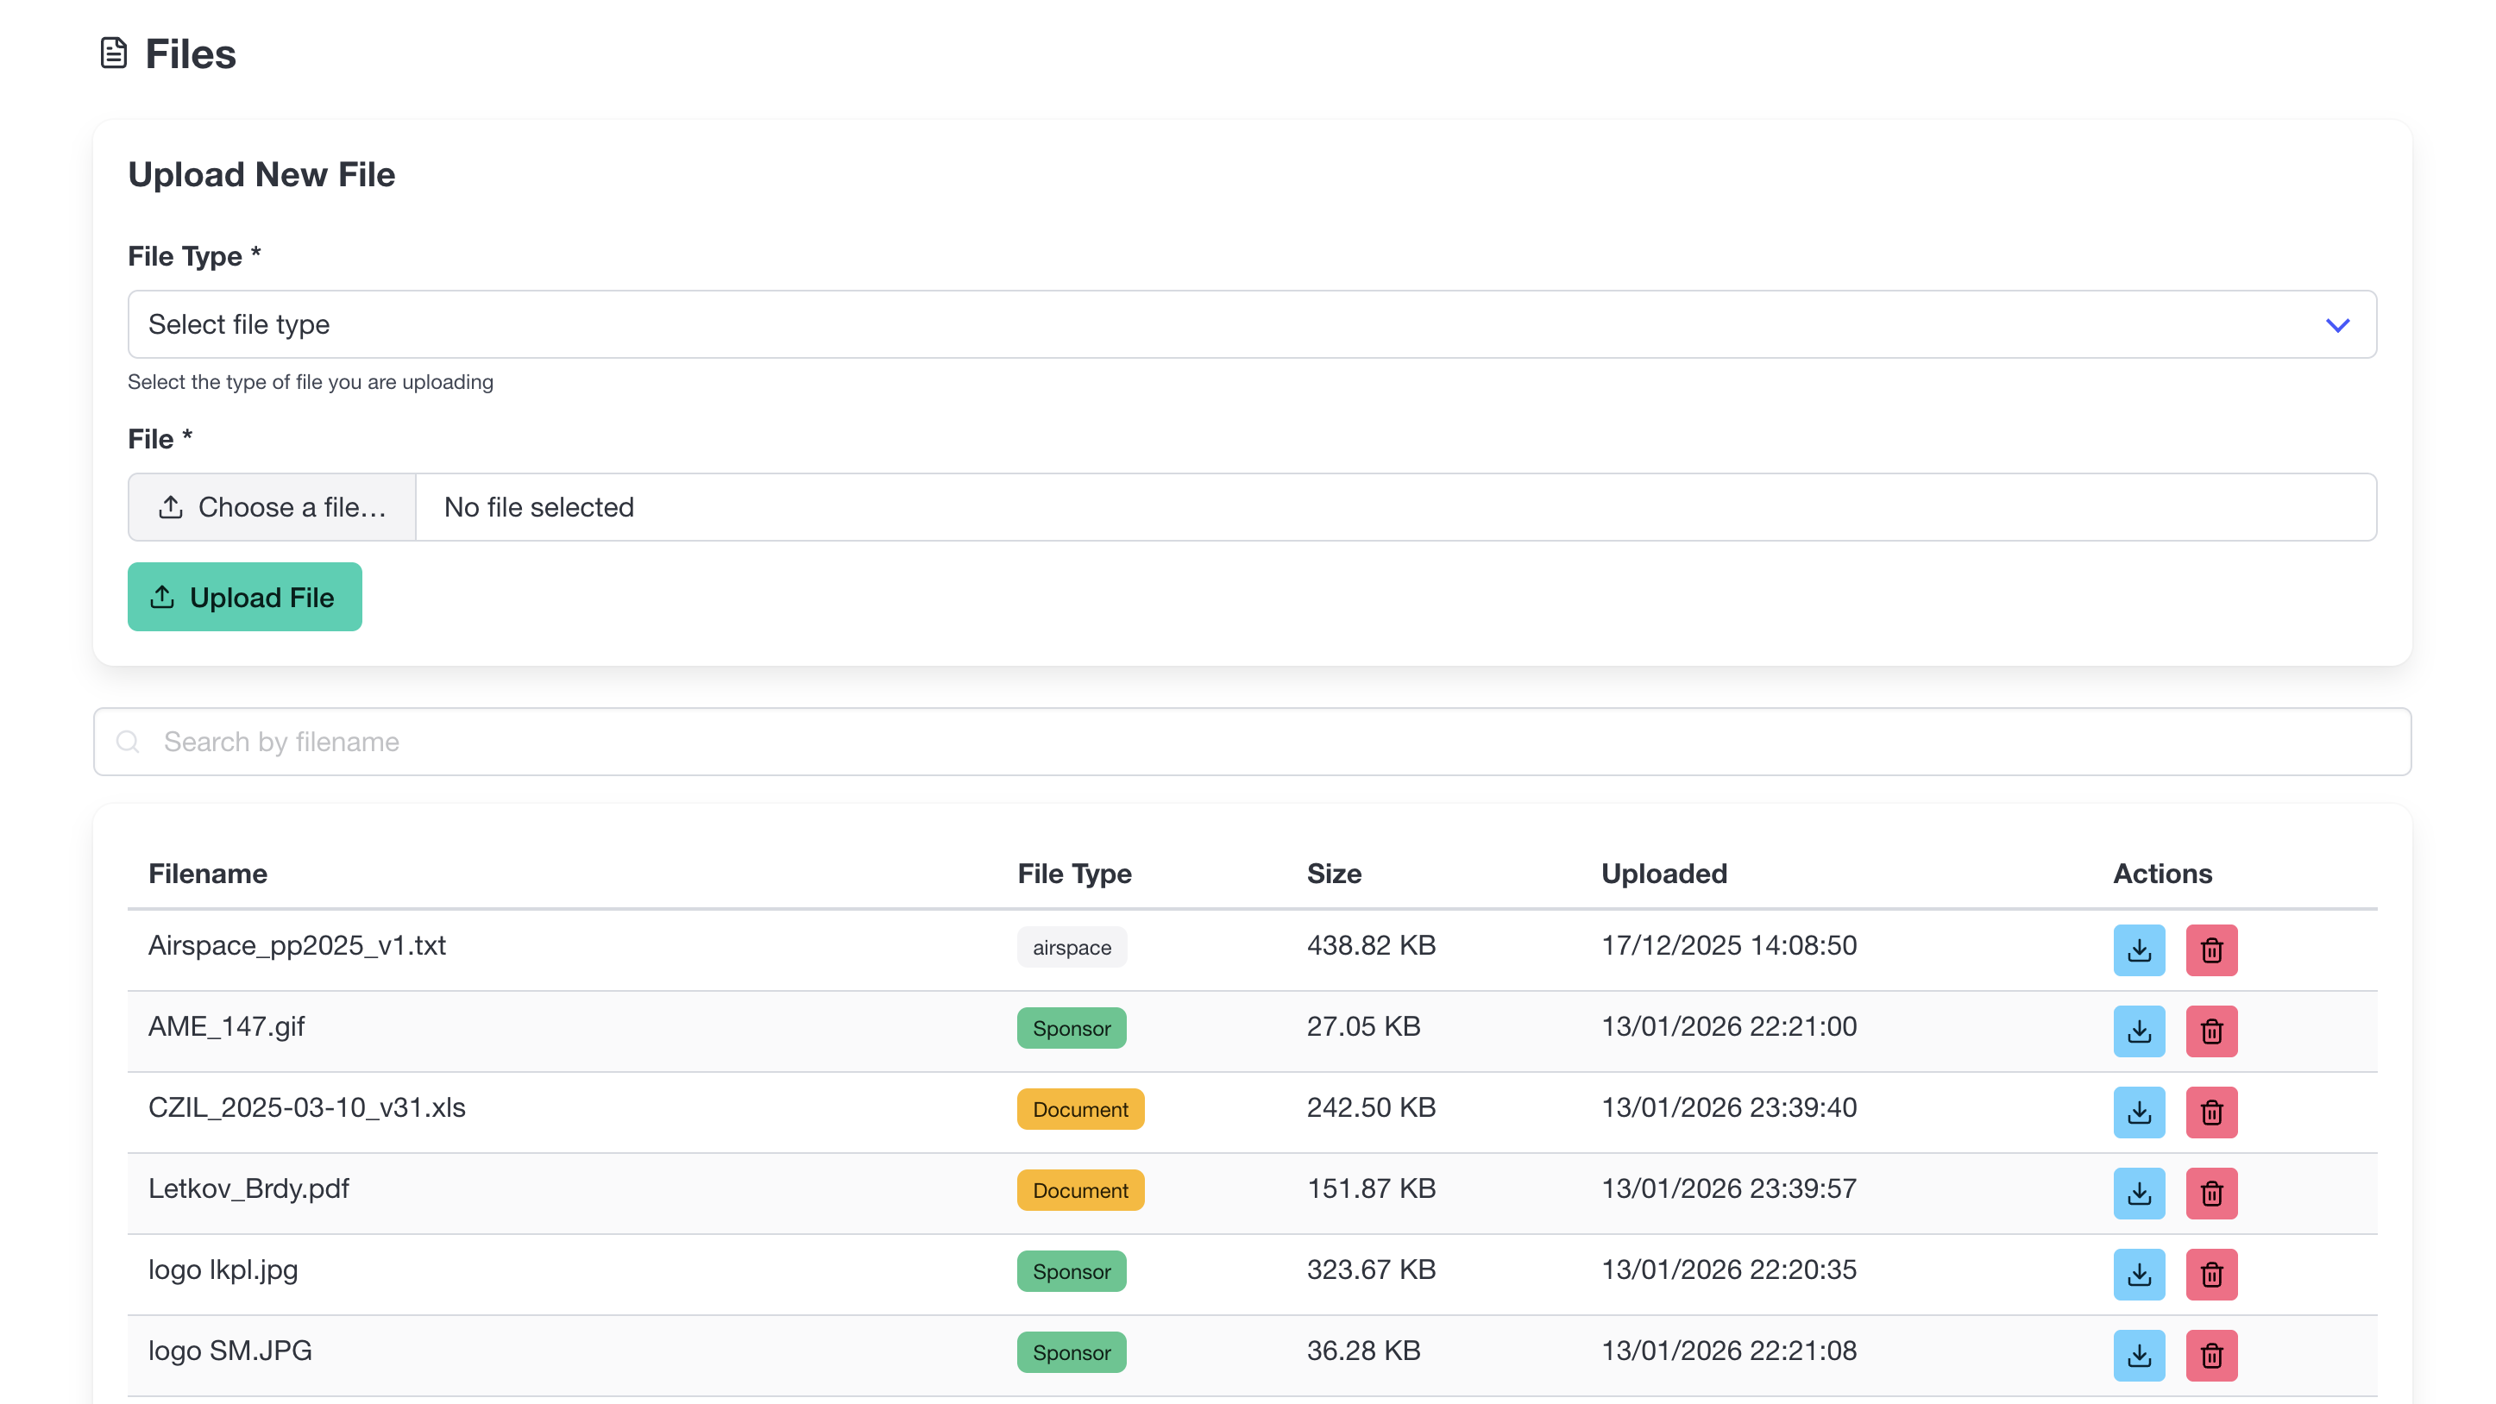Click the No file selected field
The image size is (2496, 1404).
[x=1393, y=507]
